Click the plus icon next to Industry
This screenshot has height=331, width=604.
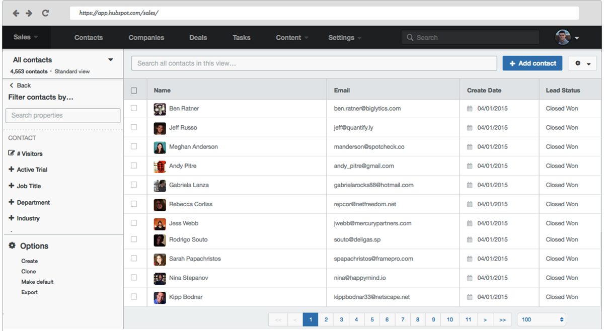pos(12,218)
